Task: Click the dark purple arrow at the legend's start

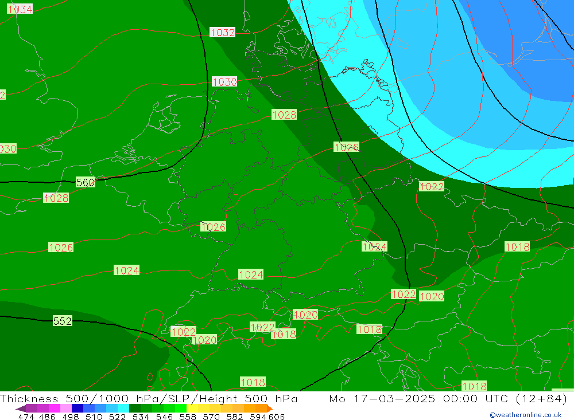Action: pyautogui.click(x=21, y=409)
